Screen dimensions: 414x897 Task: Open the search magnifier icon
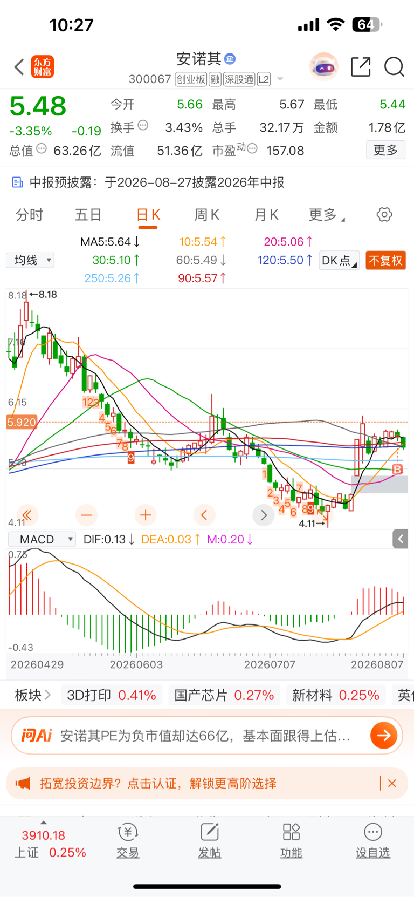coord(394,67)
